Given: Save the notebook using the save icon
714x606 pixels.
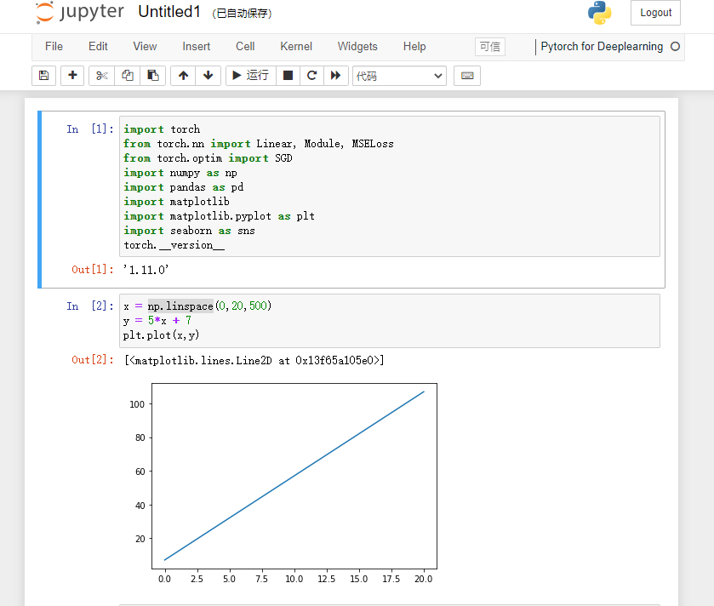Looking at the screenshot, I should pyautogui.click(x=43, y=76).
